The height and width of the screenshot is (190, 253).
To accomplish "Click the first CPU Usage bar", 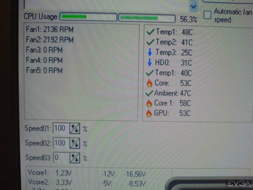I will (88, 17).
